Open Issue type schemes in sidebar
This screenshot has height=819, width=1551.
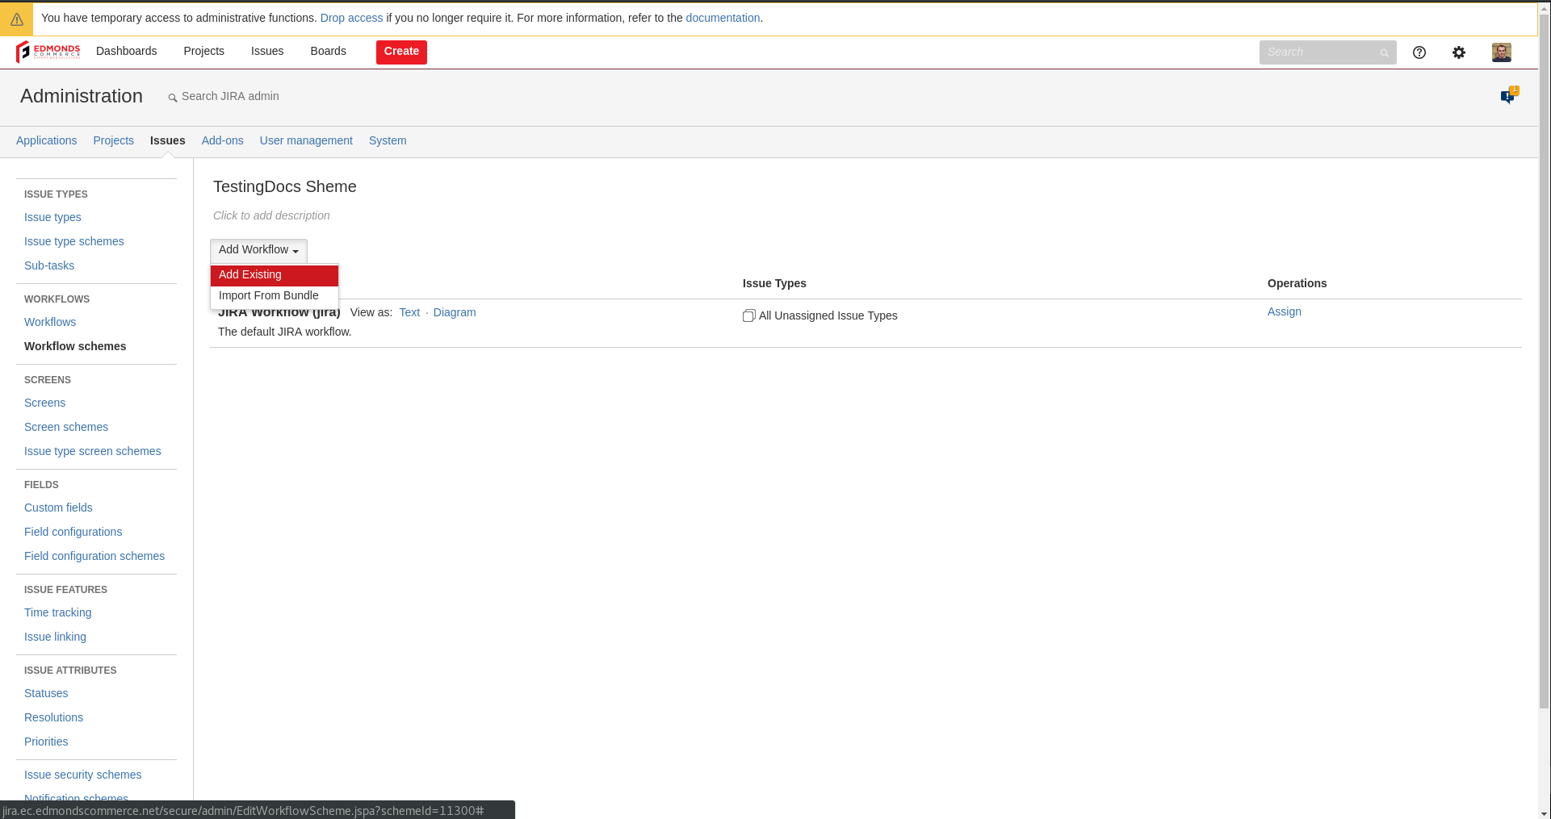pos(74,241)
